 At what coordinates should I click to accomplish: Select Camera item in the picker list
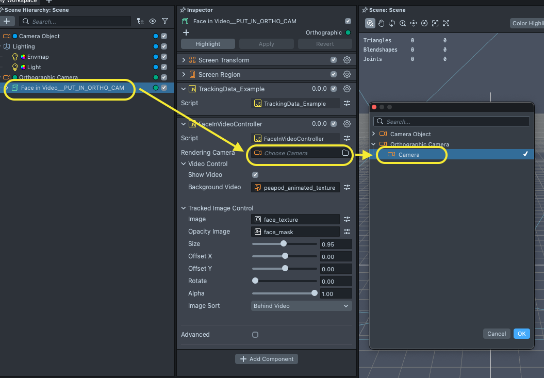point(408,155)
